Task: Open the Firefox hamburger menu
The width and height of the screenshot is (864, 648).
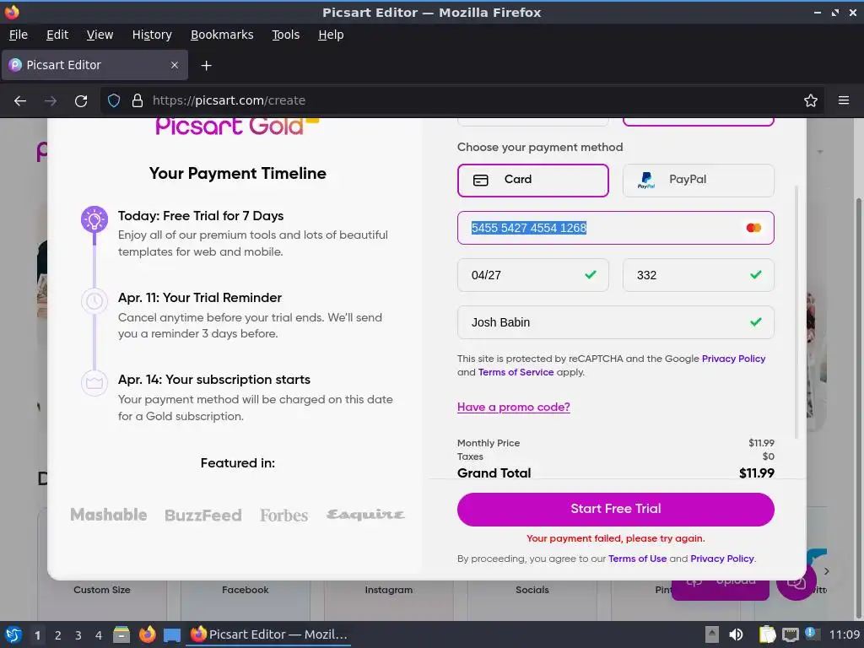Action: 844,101
